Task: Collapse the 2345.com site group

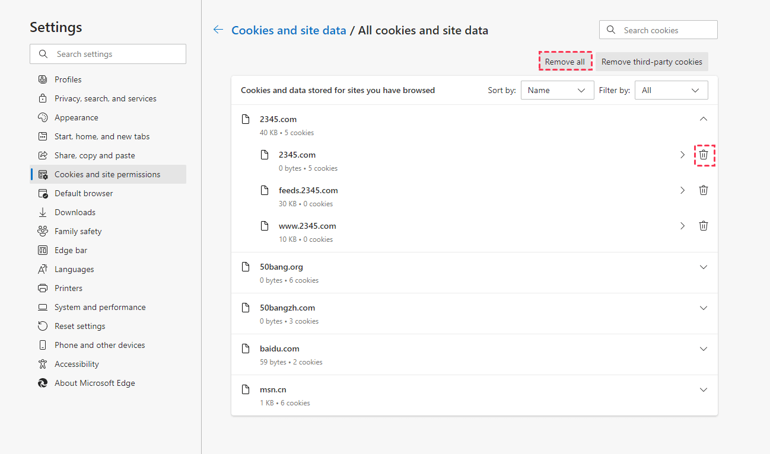Action: pyautogui.click(x=704, y=119)
